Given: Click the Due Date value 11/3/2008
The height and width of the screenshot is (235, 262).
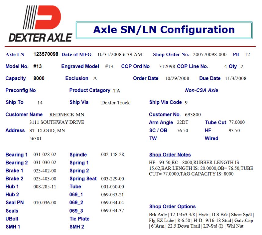Looking at the screenshot, I should click(235, 78).
